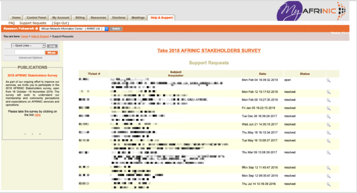Screen dimensions: 357x193
Task: Switch to My Account tab
Action: coord(61,18)
